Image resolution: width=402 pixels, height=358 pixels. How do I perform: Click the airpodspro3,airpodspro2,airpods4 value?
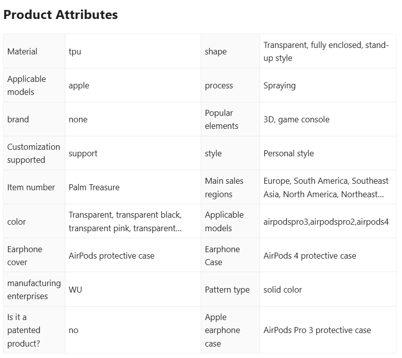click(x=326, y=222)
